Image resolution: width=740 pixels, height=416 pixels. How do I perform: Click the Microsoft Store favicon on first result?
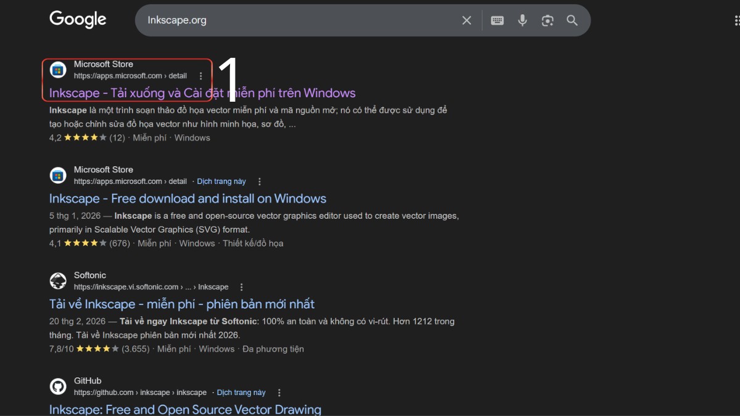click(x=58, y=70)
